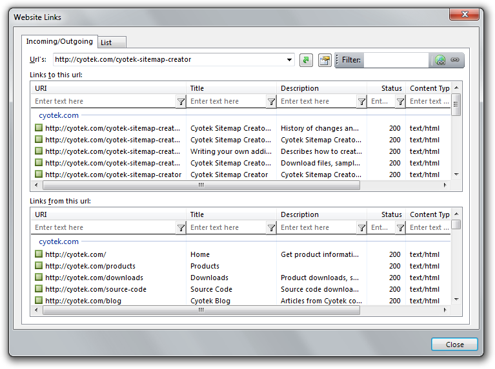Click inside the Filter text box
This screenshot has height=369, width=495.
pyautogui.click(x=396, y=60)
